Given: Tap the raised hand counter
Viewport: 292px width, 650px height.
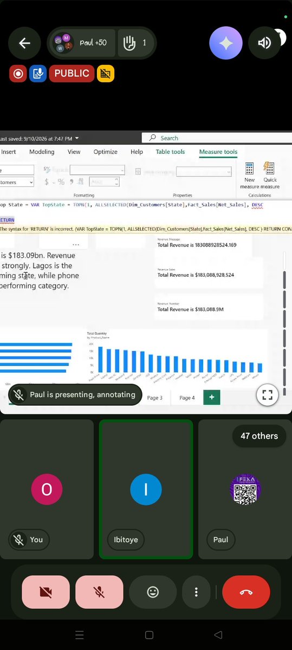Looking at the screenshot, I should pyautogui.click(x=135, y=43).
